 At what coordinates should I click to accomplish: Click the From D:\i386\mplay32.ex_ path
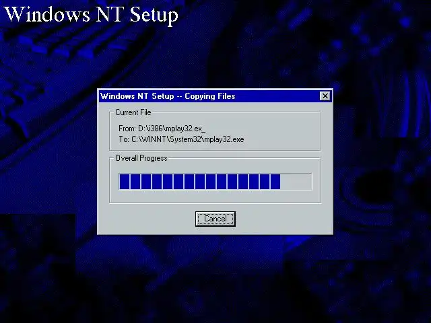pos(162,129)
